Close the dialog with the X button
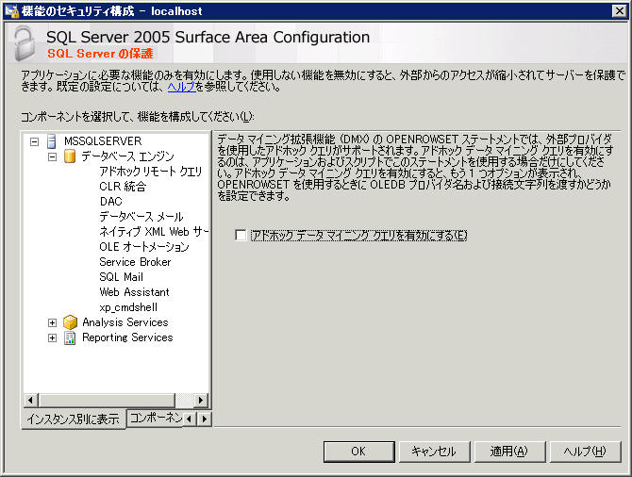Viewport: 632px width, 477px height. tap(619, 11)
